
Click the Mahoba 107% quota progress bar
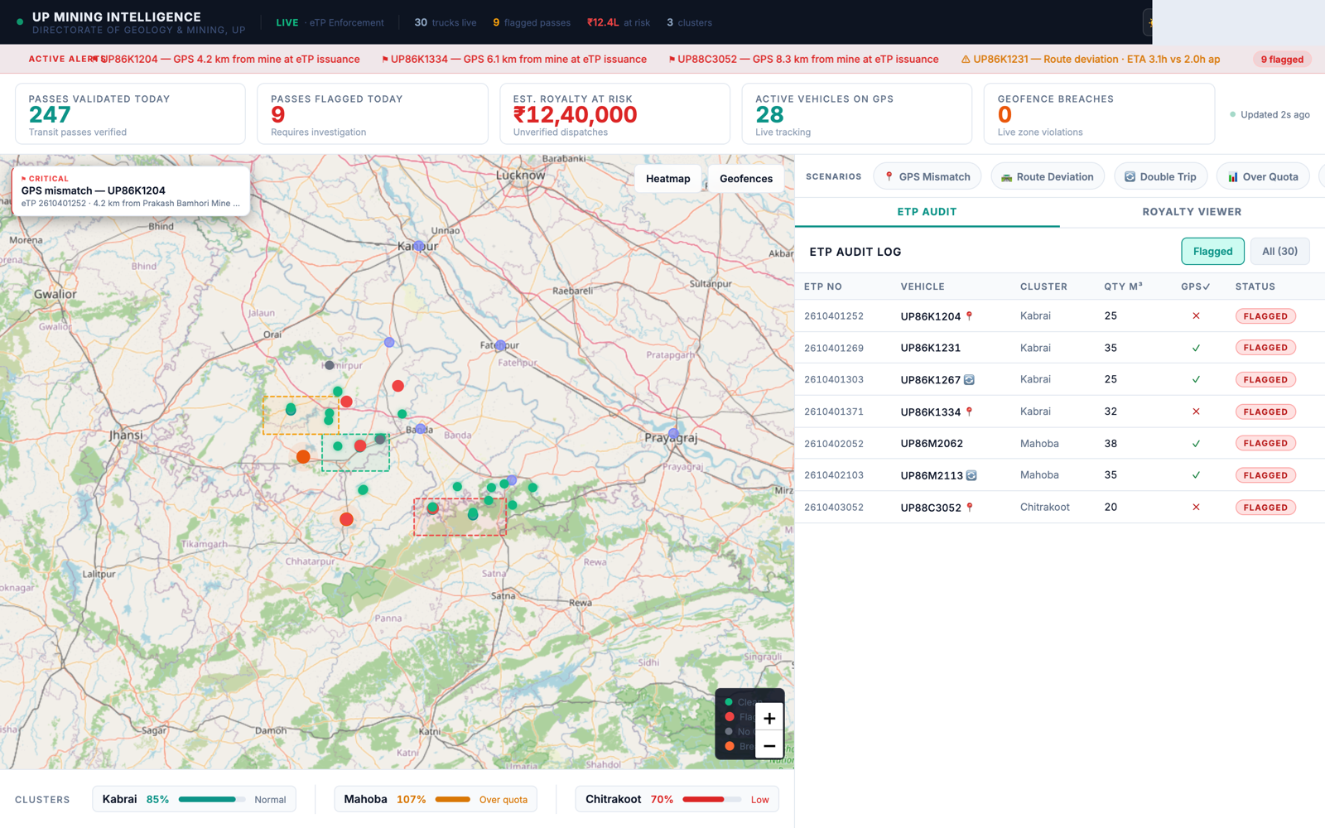[453, 800]
